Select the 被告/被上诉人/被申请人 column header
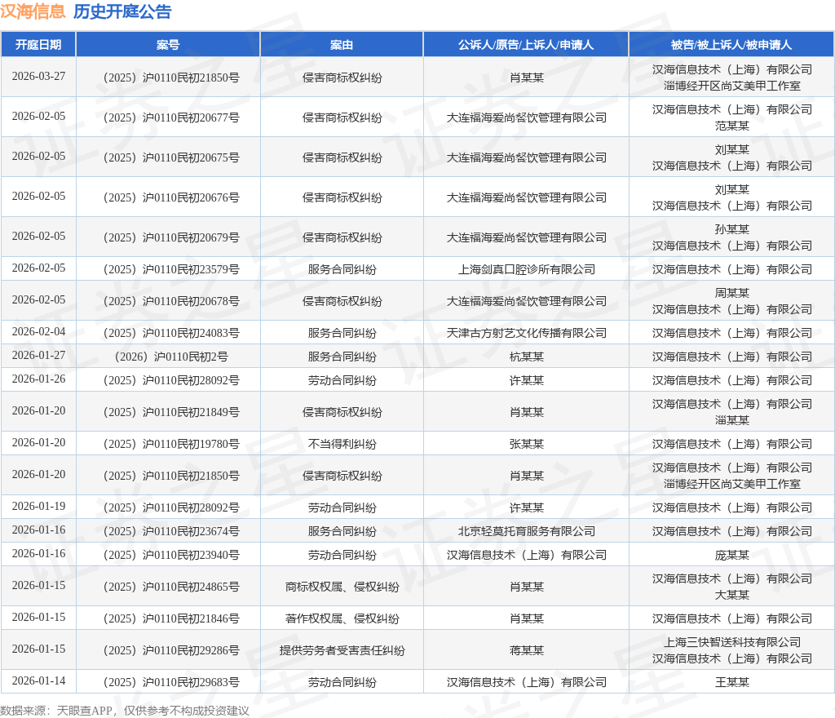 [731, 45]
